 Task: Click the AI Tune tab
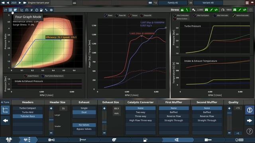(5, 102)
